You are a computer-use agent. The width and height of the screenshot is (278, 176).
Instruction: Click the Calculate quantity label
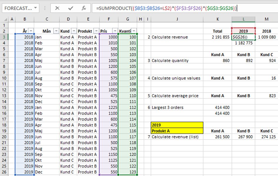(x=170, y=60)
